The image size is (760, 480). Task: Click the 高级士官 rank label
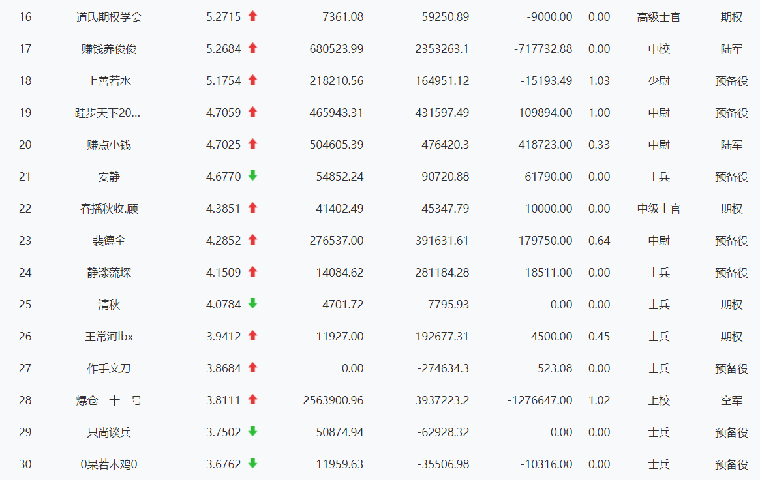(x=658, y=17)
